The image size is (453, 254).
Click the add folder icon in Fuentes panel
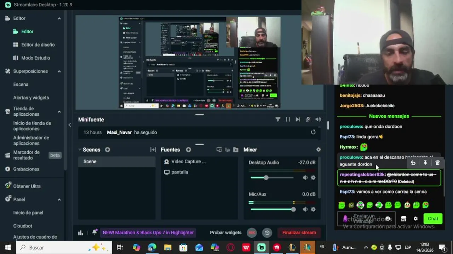tap(236, 150)
